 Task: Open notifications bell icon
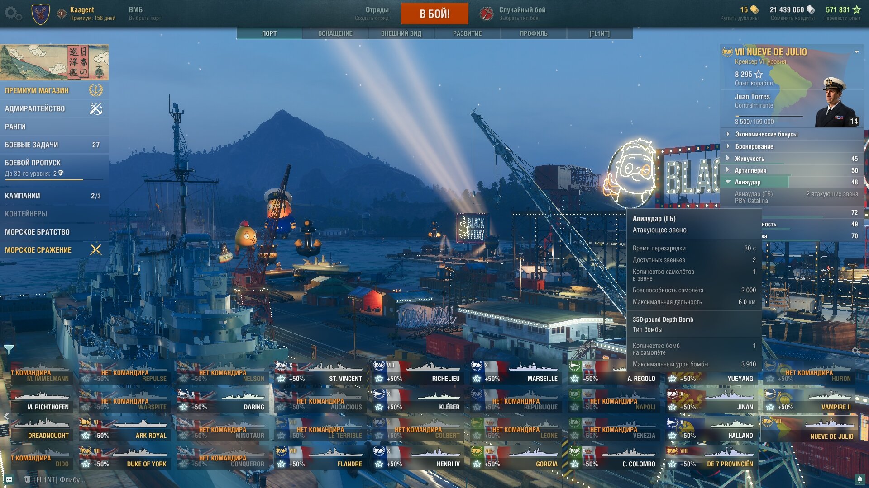tap(860, 479)
